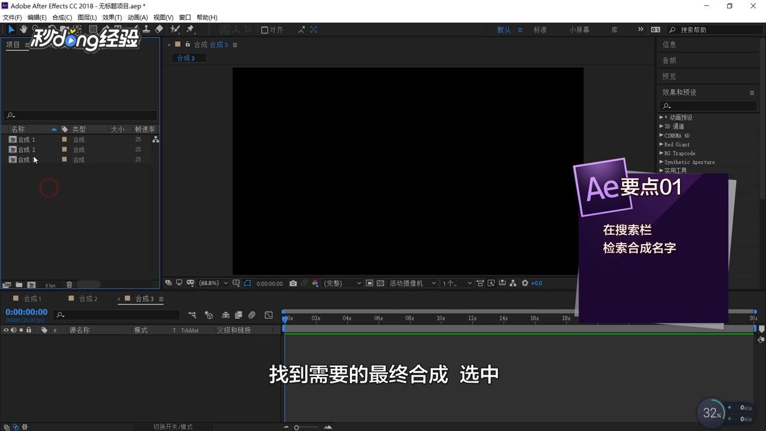Toggle the audio speaker column header in timeline

tap(14, 330)
